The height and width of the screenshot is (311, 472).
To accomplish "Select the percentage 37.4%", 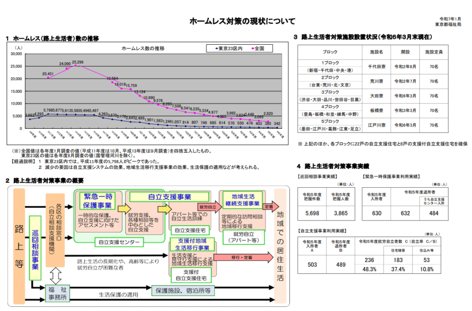I will click(398, 269).
